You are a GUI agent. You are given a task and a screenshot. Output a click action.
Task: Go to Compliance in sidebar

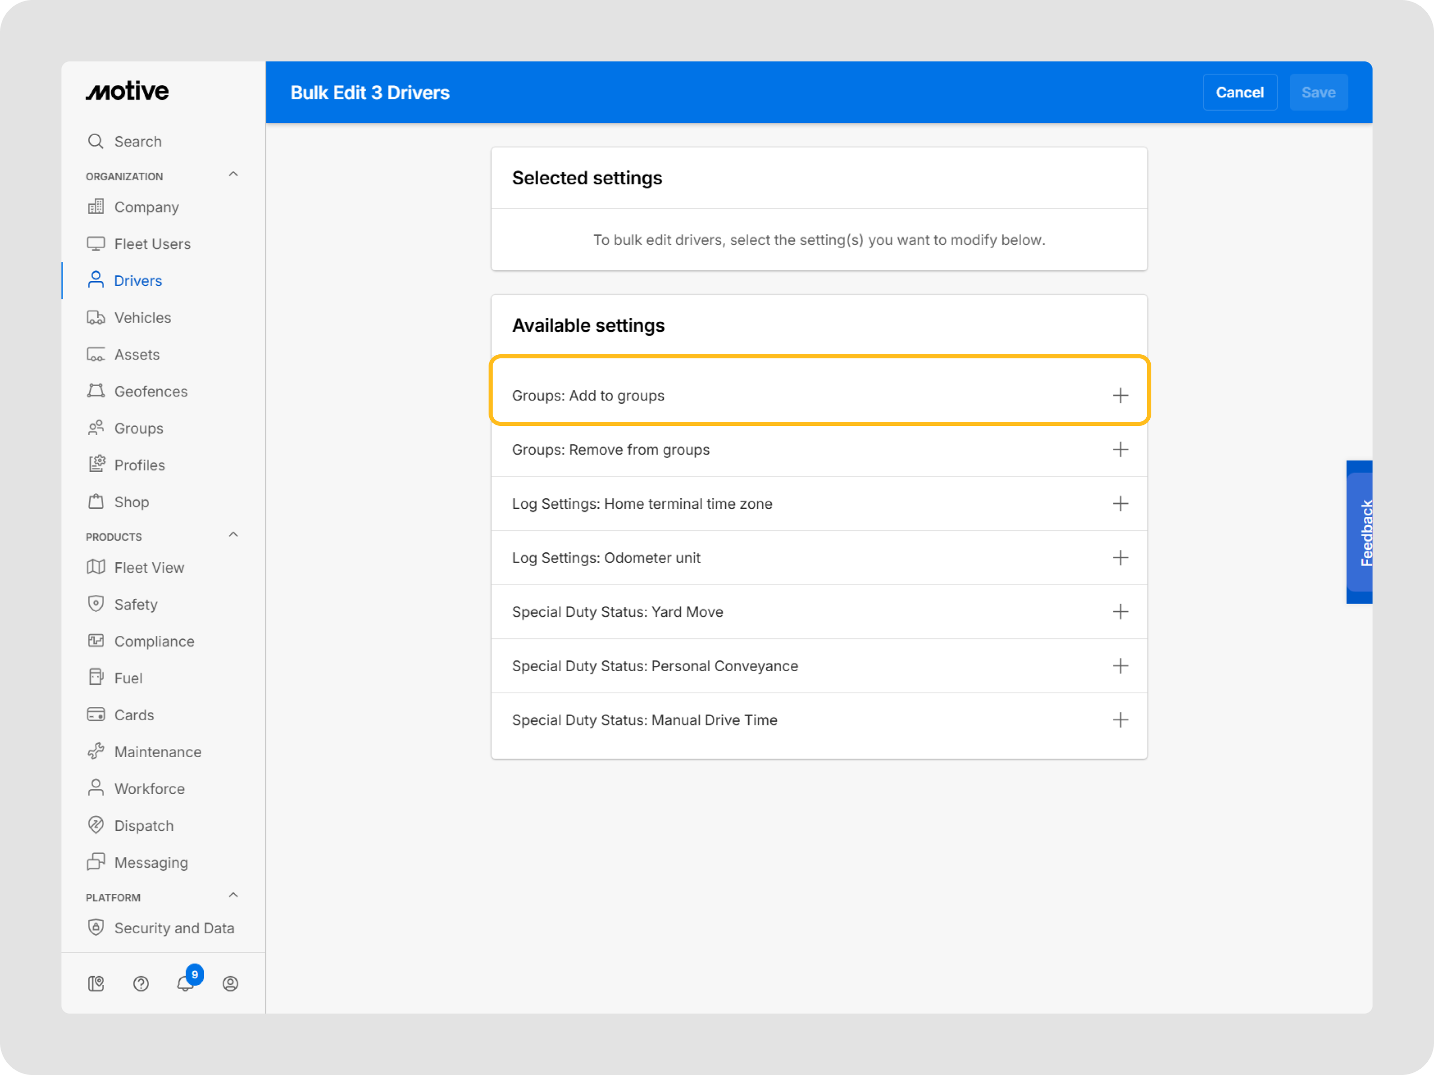point(154,641)
